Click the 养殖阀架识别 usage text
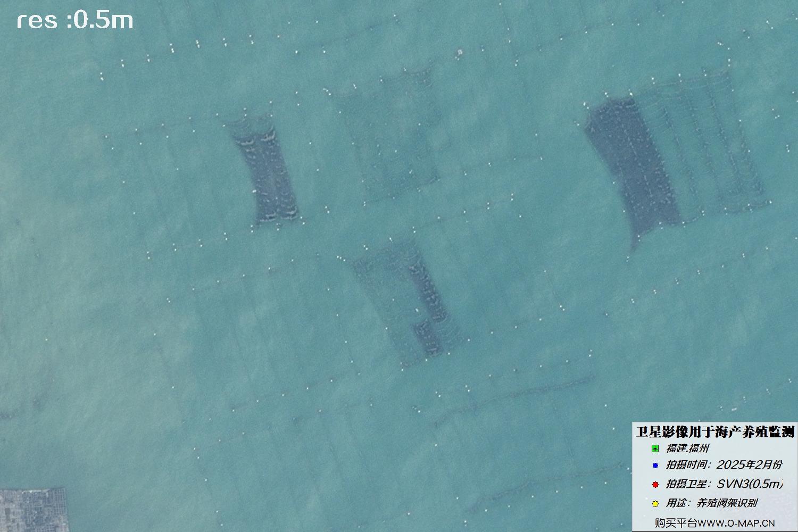 point(727,503)
